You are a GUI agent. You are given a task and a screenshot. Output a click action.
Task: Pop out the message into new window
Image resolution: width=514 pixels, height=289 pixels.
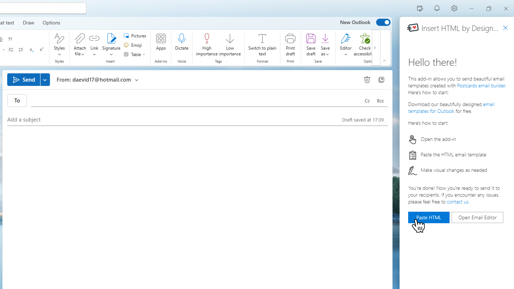click(381, 80)
